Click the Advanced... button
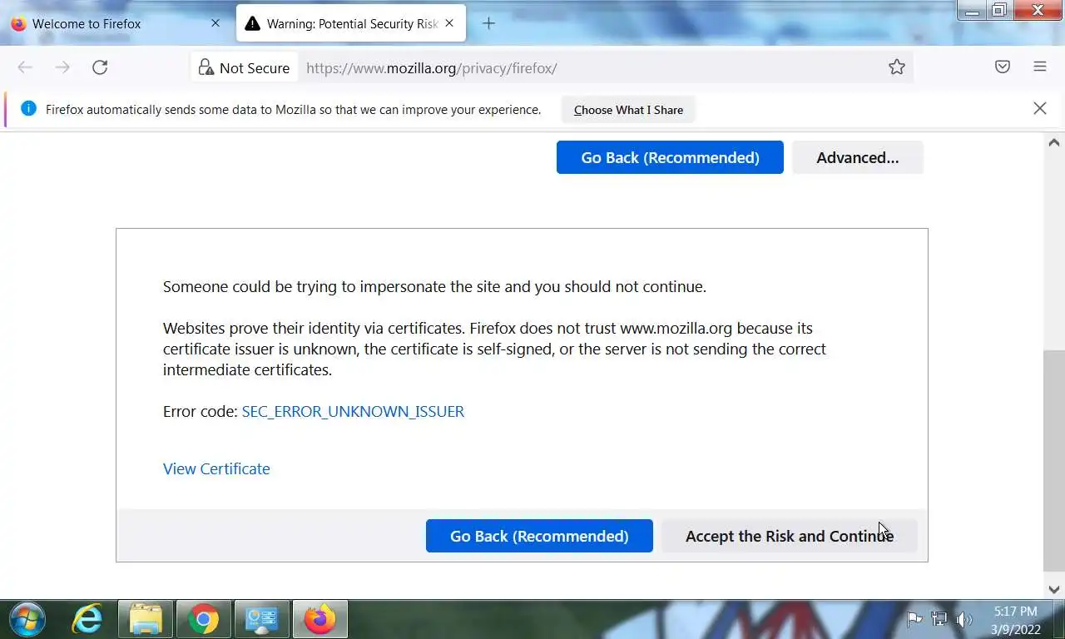 pyautogui.click(x=858, y=157)
